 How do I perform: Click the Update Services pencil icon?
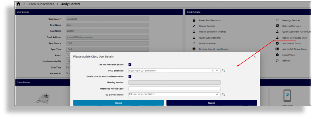coord(194,26)
